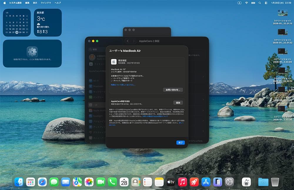Open the App Store from the Dock
This screenshot has width=294, height=190.
pyautogui.click(x=206, y=182)
